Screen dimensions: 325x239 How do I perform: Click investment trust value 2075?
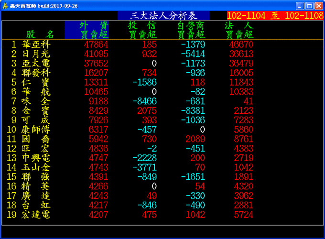point(147,111)
